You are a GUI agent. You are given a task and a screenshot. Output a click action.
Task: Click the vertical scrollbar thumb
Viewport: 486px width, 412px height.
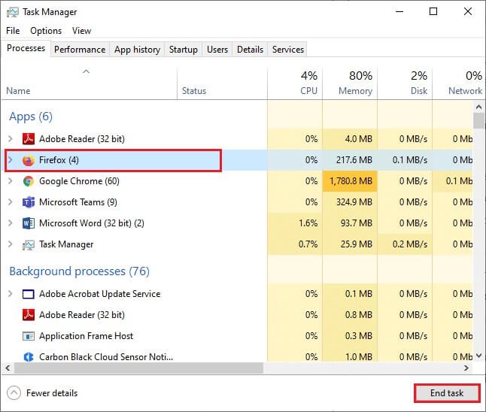[479, 120]
